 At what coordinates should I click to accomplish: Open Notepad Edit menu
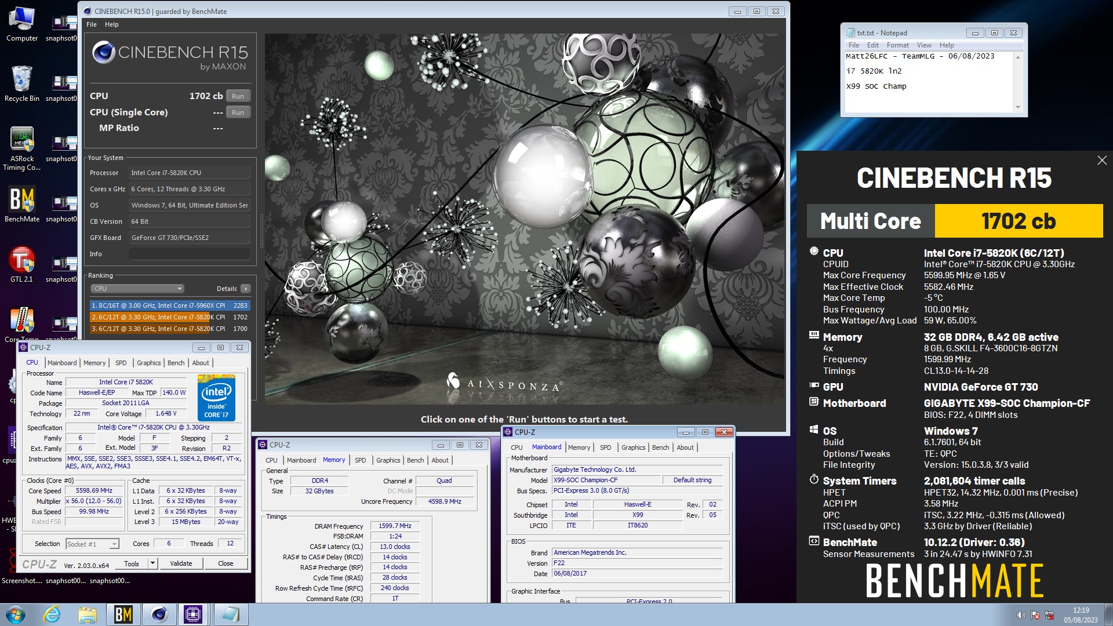tap(872, 45)
